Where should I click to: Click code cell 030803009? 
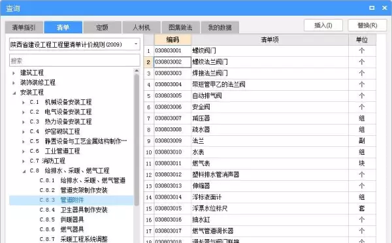[x=172, y=140]
